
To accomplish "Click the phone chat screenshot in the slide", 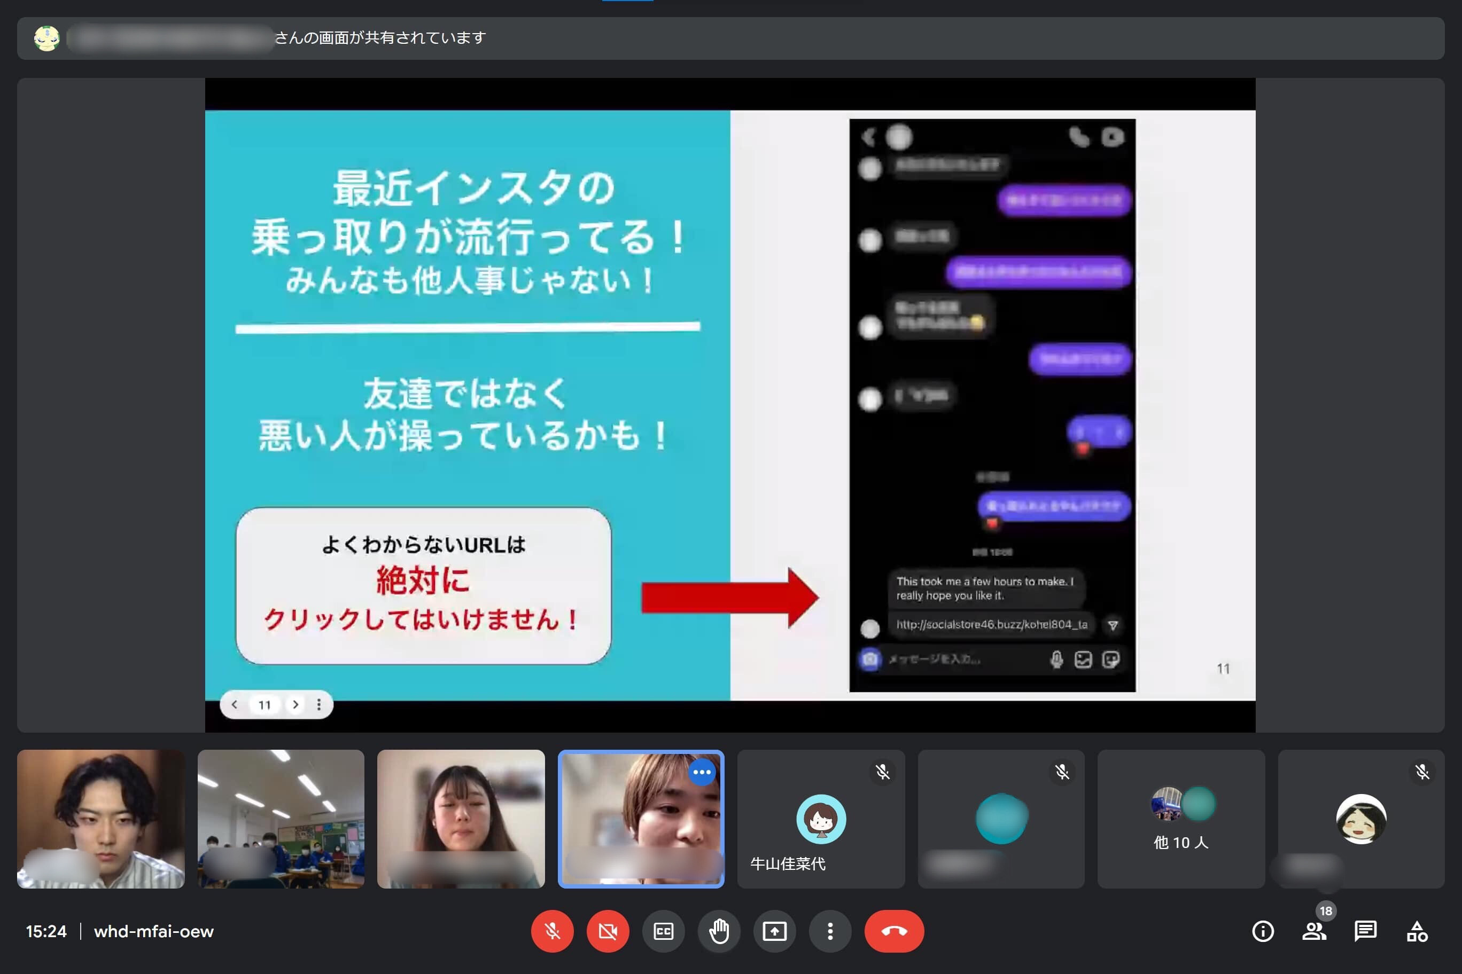I will pyautogui.click(x=992, y=405).
